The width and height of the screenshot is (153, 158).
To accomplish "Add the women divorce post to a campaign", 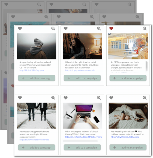I will coord(37,148).
